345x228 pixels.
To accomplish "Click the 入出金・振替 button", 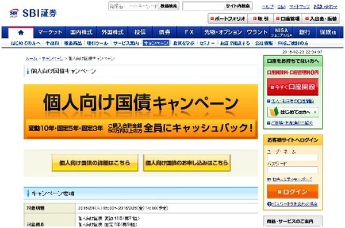I will (321, 19).
